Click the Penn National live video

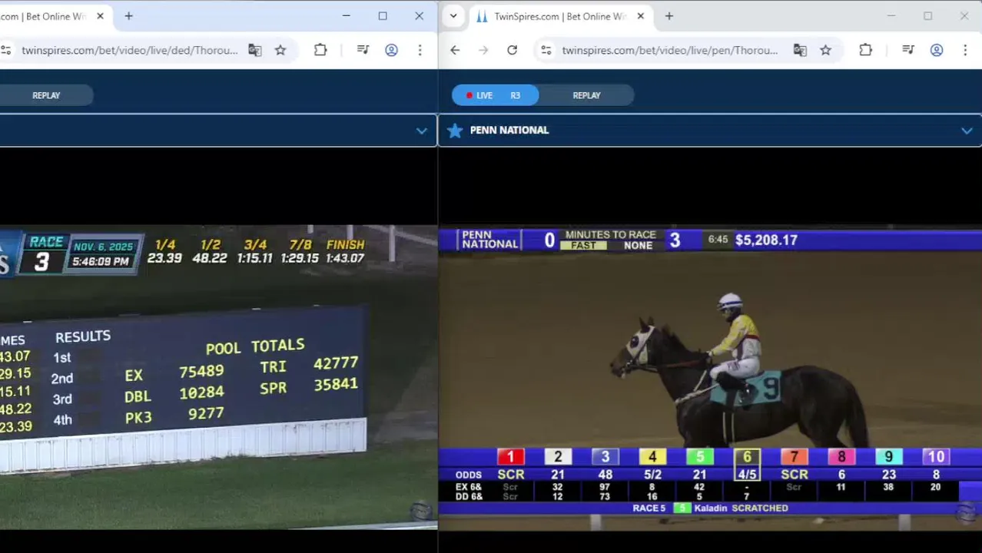coord(710,378)
